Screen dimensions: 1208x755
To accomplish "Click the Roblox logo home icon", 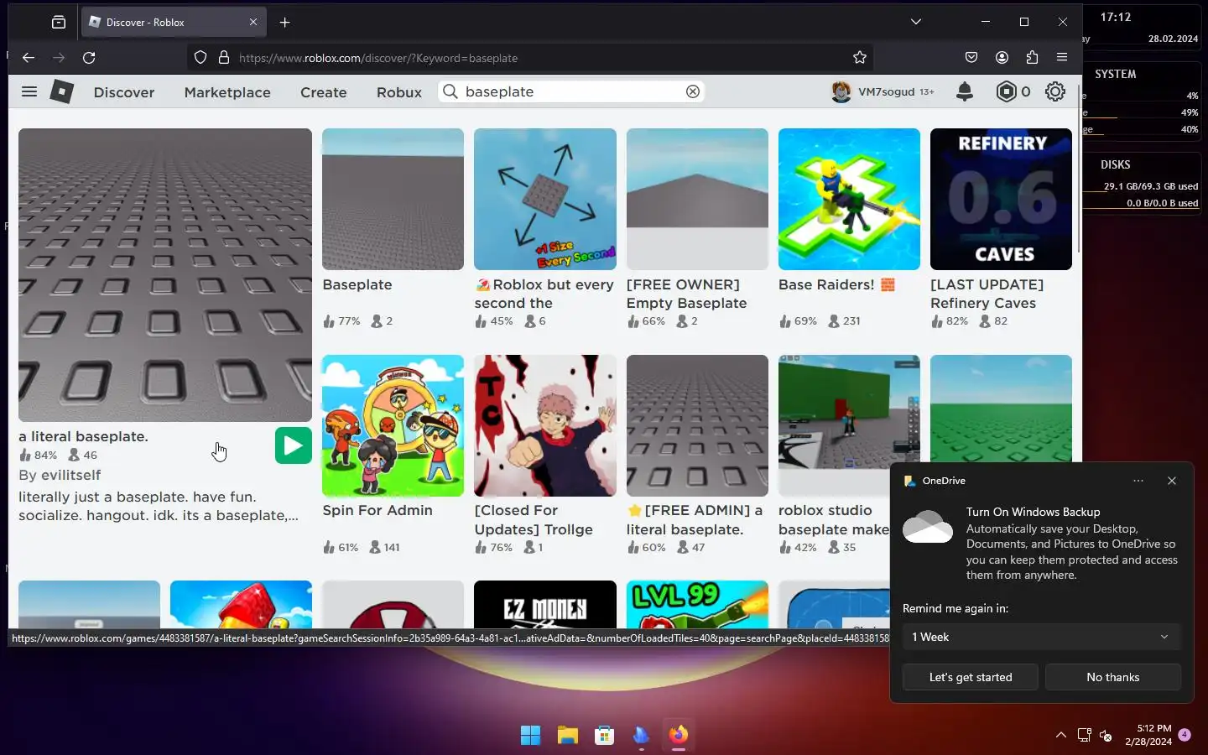I will 61,91.
